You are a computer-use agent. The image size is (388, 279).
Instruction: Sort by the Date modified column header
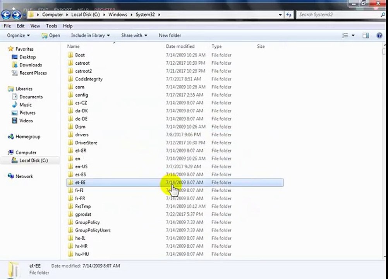[180, 46]
